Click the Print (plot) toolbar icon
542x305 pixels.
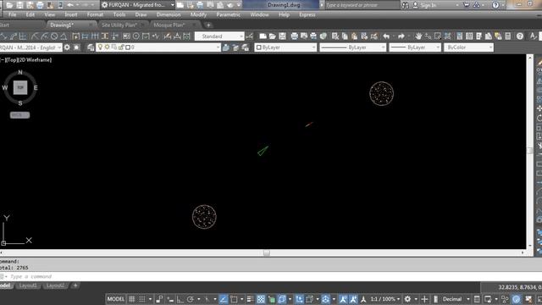pos(294,36)
